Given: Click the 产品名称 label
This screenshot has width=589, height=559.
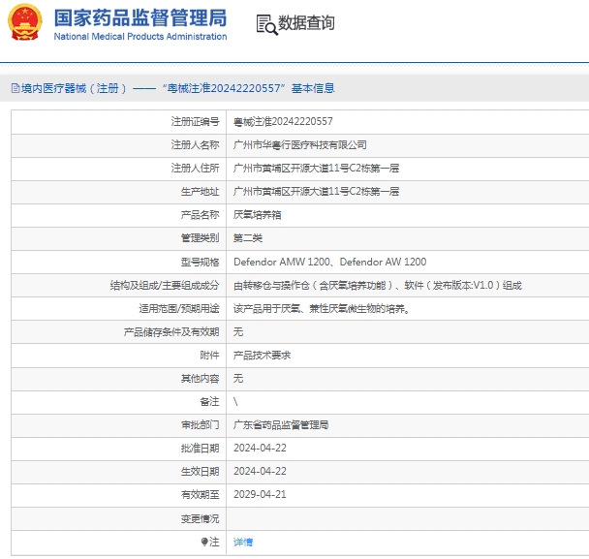Looking at the screenshot, I should (x=200, y=214).
